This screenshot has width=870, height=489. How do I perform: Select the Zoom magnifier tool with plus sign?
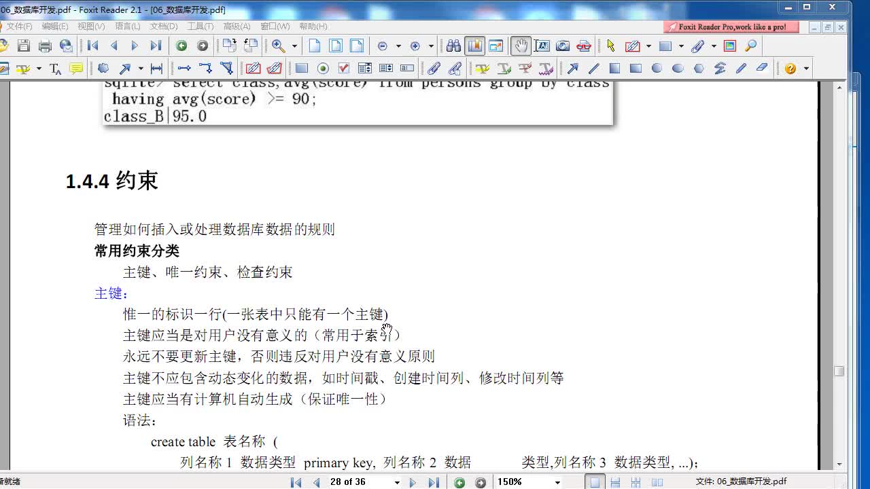click(279, 46)
